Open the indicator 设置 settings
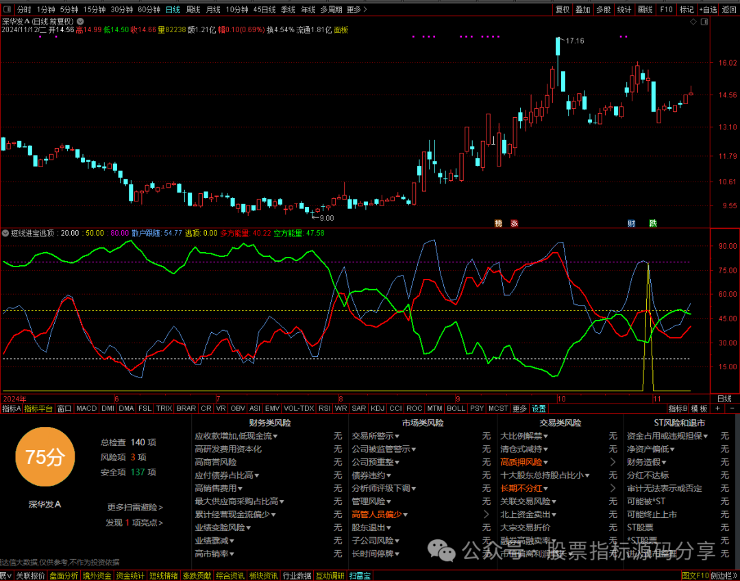 539,408
